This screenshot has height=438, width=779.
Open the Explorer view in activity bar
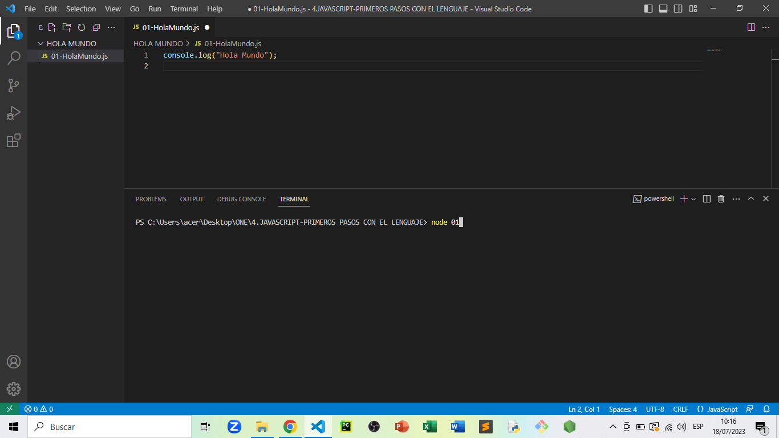point(14,31)
